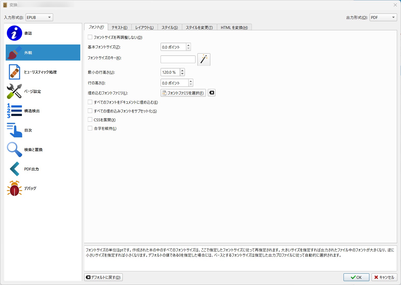Enable フォントサイズを再調整しない checkbox
Image resolution: width=401 pixels, height=285 pixels.
coord(90,37)
